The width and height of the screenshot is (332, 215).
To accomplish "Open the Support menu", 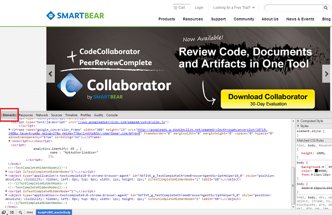I will tap(219, 19).
